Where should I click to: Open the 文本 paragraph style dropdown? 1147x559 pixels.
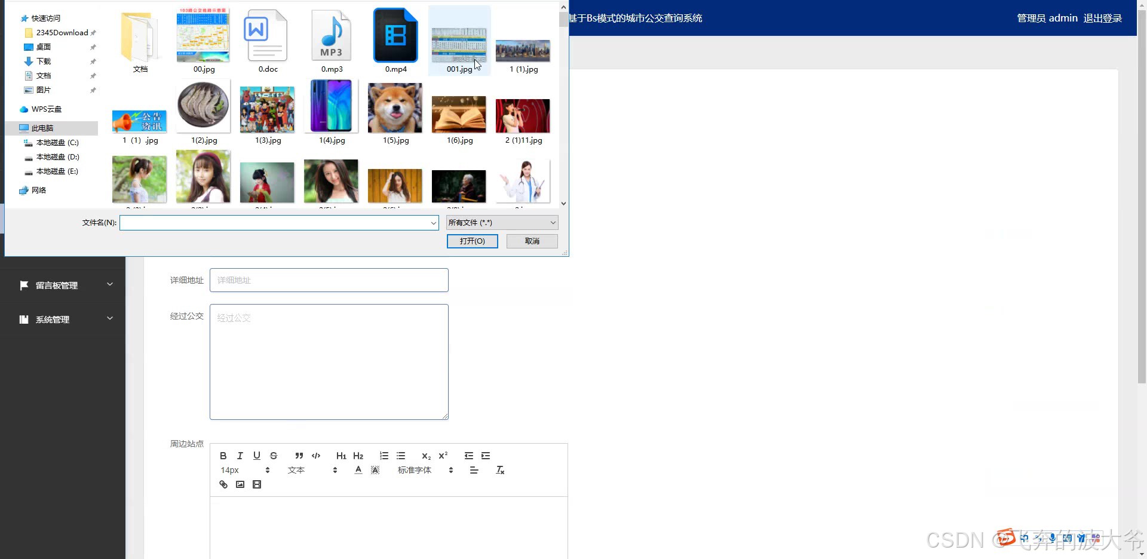coord(312,470)
